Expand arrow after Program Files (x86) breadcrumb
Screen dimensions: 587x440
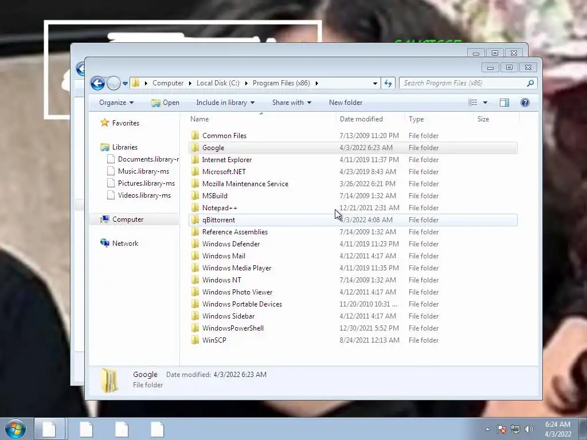316,83
